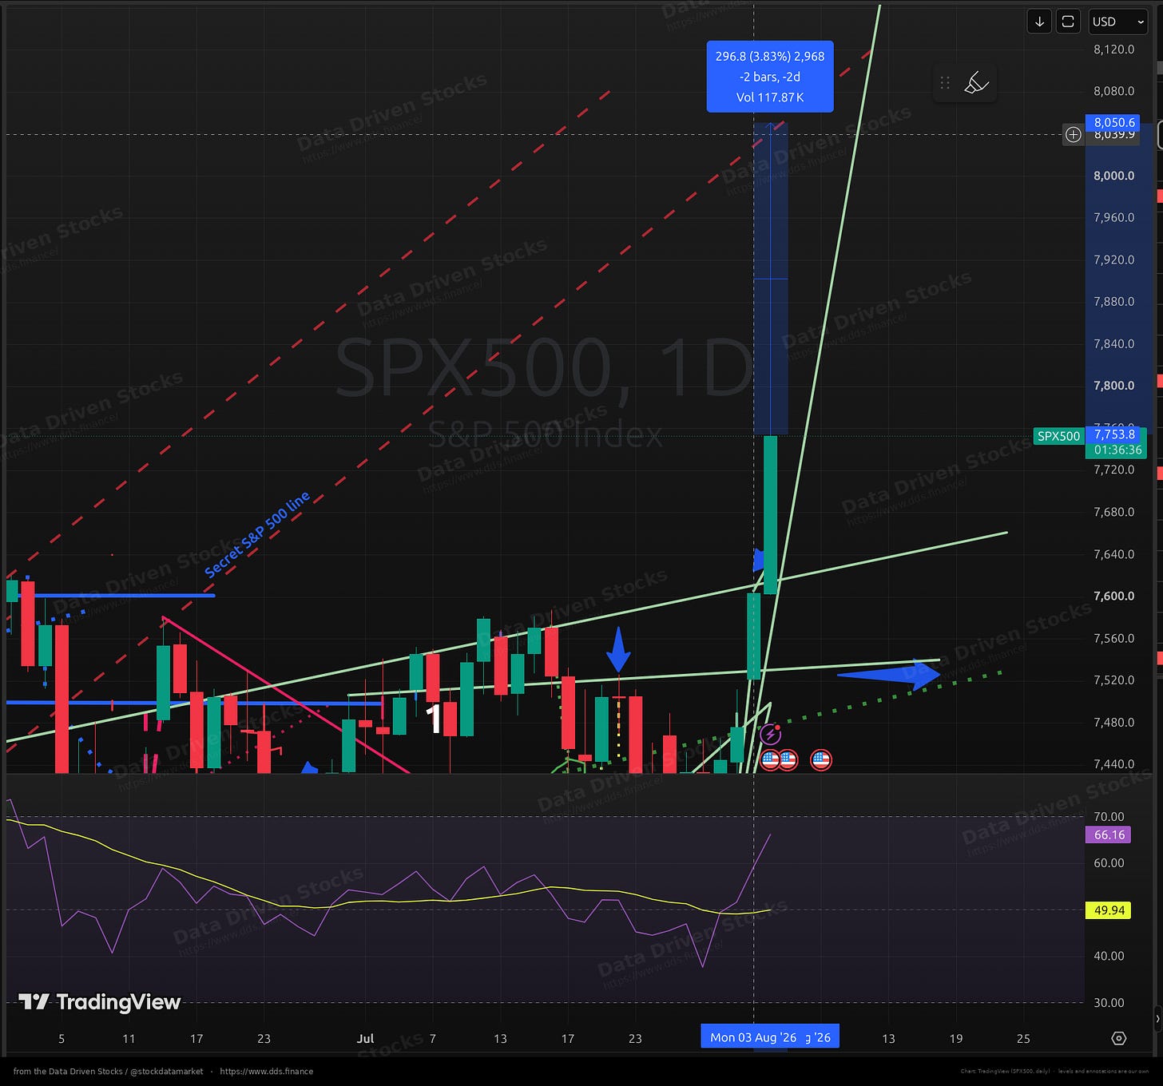Click the Mon 03 Aug '26 date label

(753, 1037)
